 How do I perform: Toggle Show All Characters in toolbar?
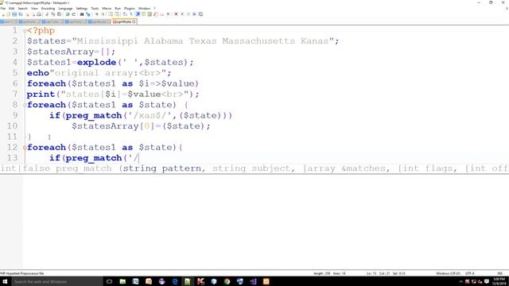(x=130, y=14)
